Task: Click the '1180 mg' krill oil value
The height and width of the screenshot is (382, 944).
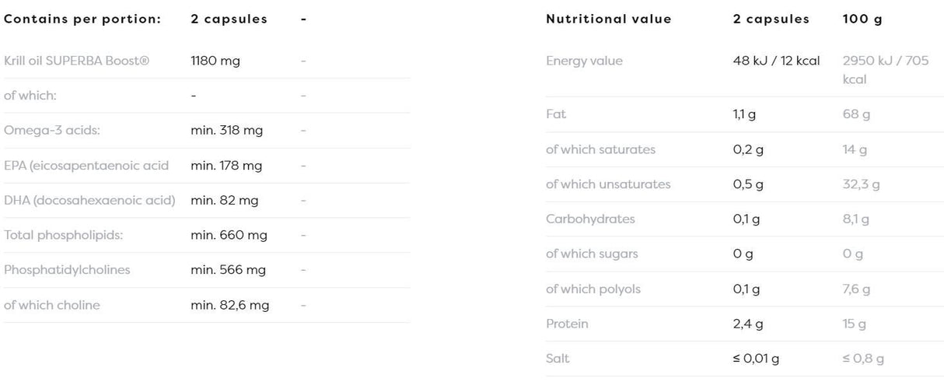Action: [215, 61]
